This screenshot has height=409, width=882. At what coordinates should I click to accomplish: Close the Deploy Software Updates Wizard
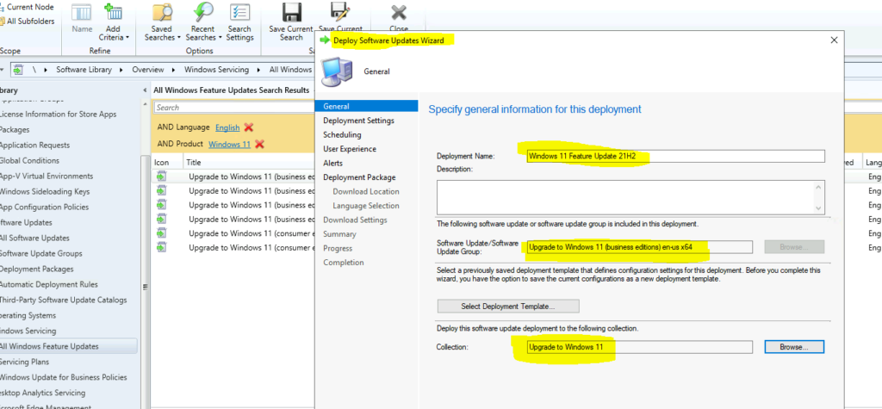pos(834,40)
